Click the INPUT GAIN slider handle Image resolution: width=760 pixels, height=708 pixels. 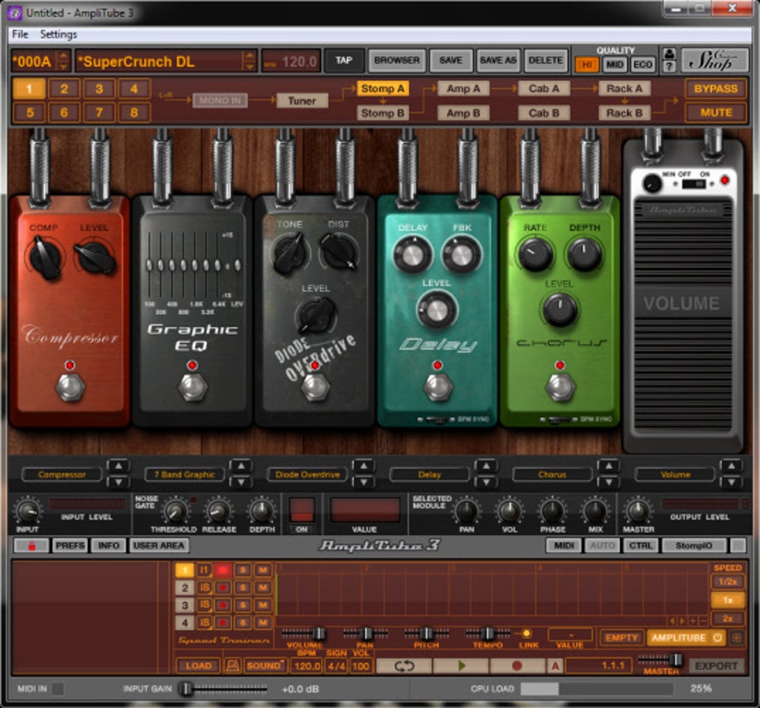(x=185, y=689)
